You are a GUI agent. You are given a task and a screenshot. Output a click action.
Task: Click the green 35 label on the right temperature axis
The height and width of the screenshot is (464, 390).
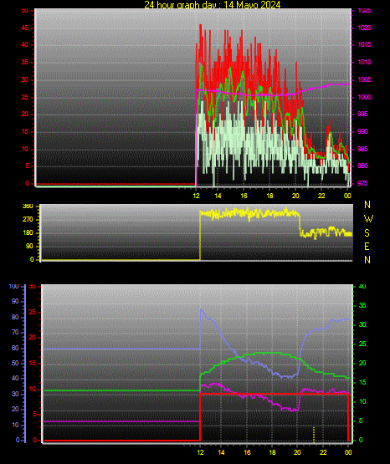pos(362,306)
